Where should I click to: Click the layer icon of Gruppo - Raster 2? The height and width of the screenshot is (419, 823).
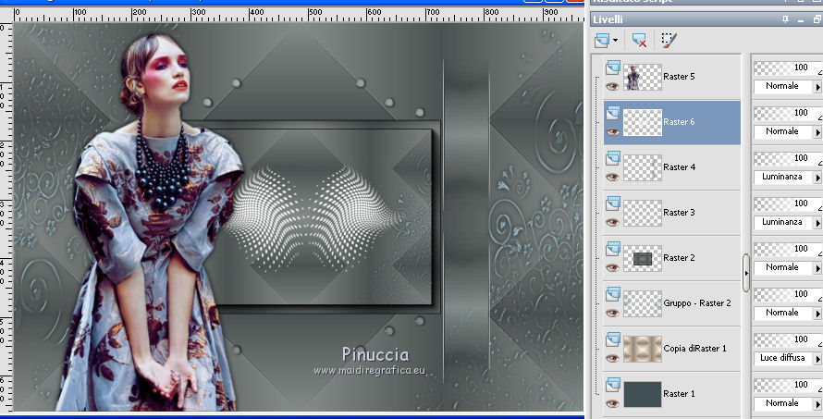pyautogui.click(x=612, y=294)
